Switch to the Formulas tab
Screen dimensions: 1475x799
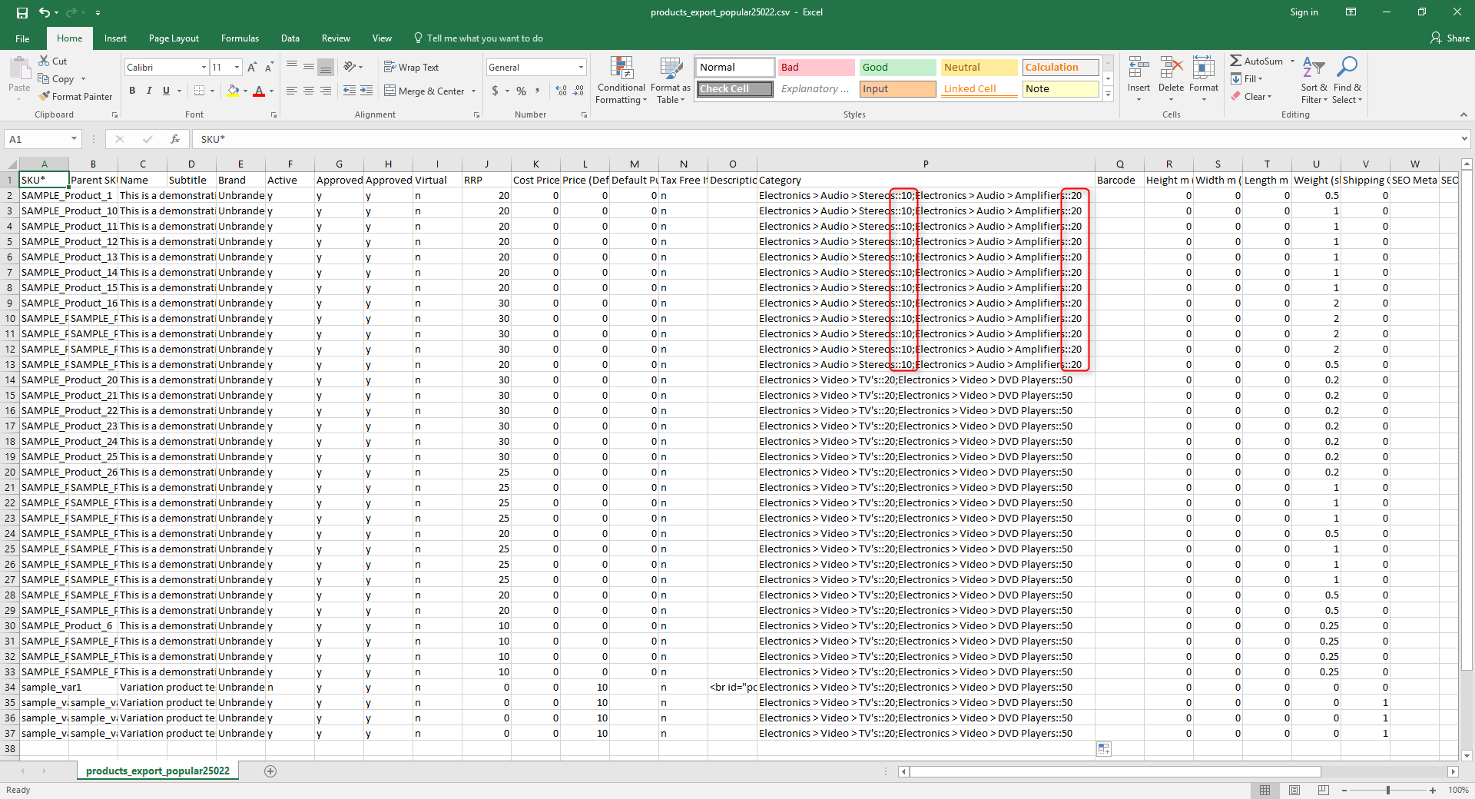[x=240, y=38]
